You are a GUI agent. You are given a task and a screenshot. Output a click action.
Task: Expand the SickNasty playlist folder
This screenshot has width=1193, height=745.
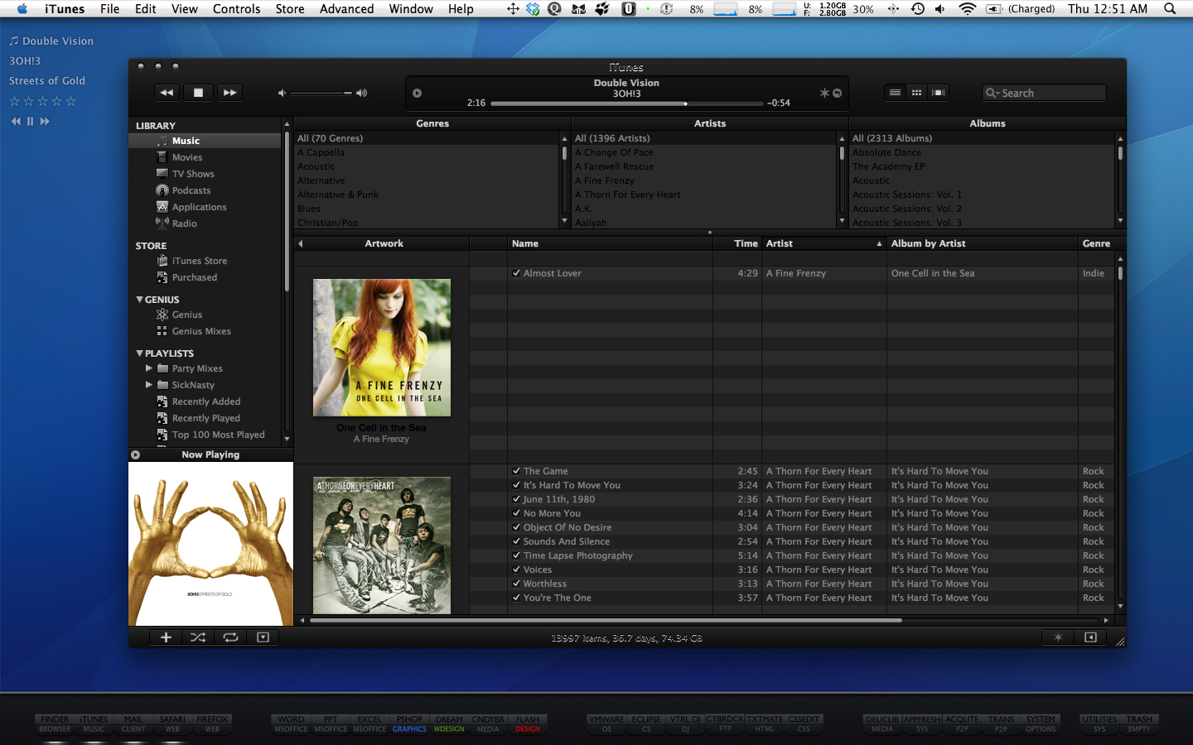click(149, 385)
